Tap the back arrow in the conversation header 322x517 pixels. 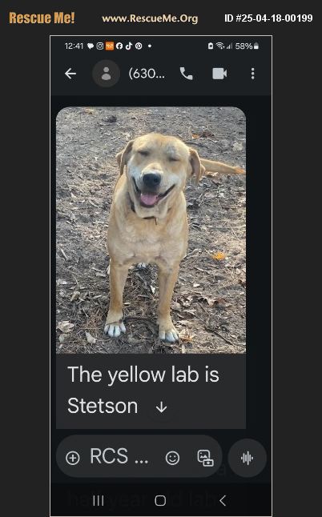point(70,74)
